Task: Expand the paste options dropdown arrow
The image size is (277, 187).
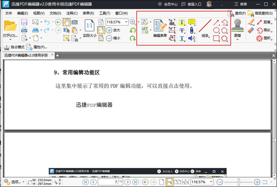Action: click(80, 30)
